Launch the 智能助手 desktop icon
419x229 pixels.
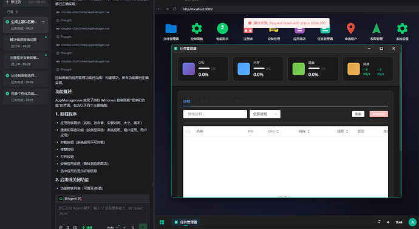pyautogui.click(x=222, y=32)
